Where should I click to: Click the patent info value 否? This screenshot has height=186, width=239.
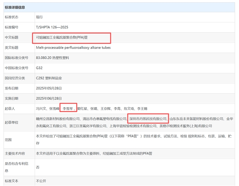(x=38, y=167)
